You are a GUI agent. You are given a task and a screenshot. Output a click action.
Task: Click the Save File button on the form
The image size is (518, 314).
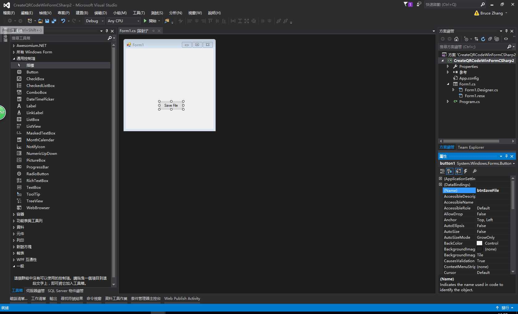tap(171, 105)
